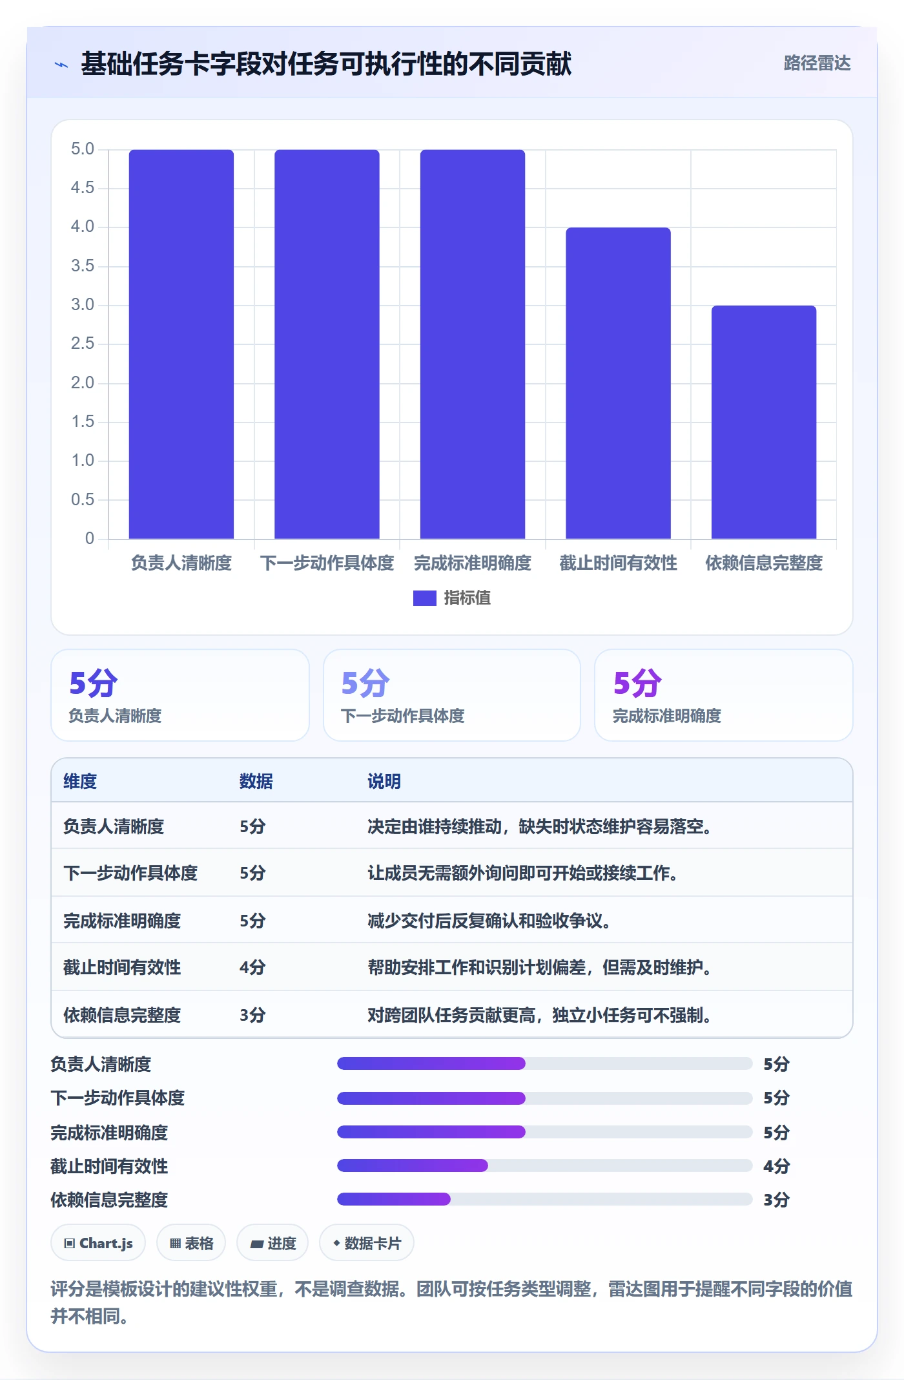Click the 完成标准明确度 progress bar
The image size is (904, 1380).
pyautogui.click(x=545, y=1132)
